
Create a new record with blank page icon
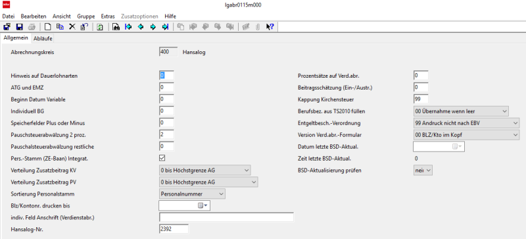47,27
